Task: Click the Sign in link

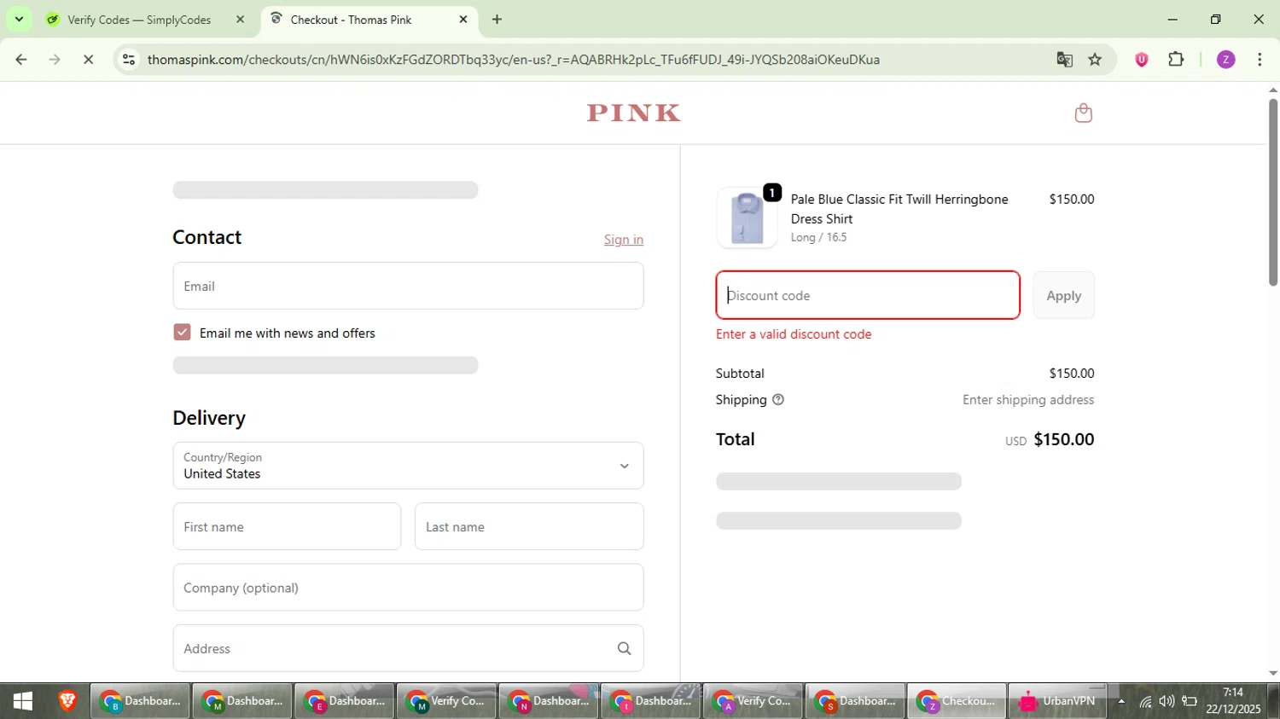Action: tap(624, 240)
